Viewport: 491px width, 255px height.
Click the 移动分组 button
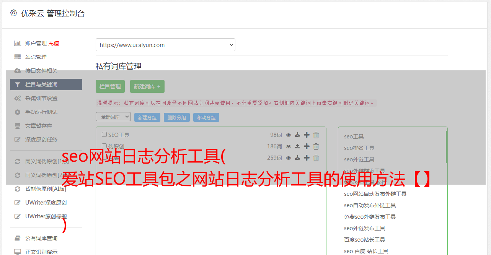click(206, 117)
